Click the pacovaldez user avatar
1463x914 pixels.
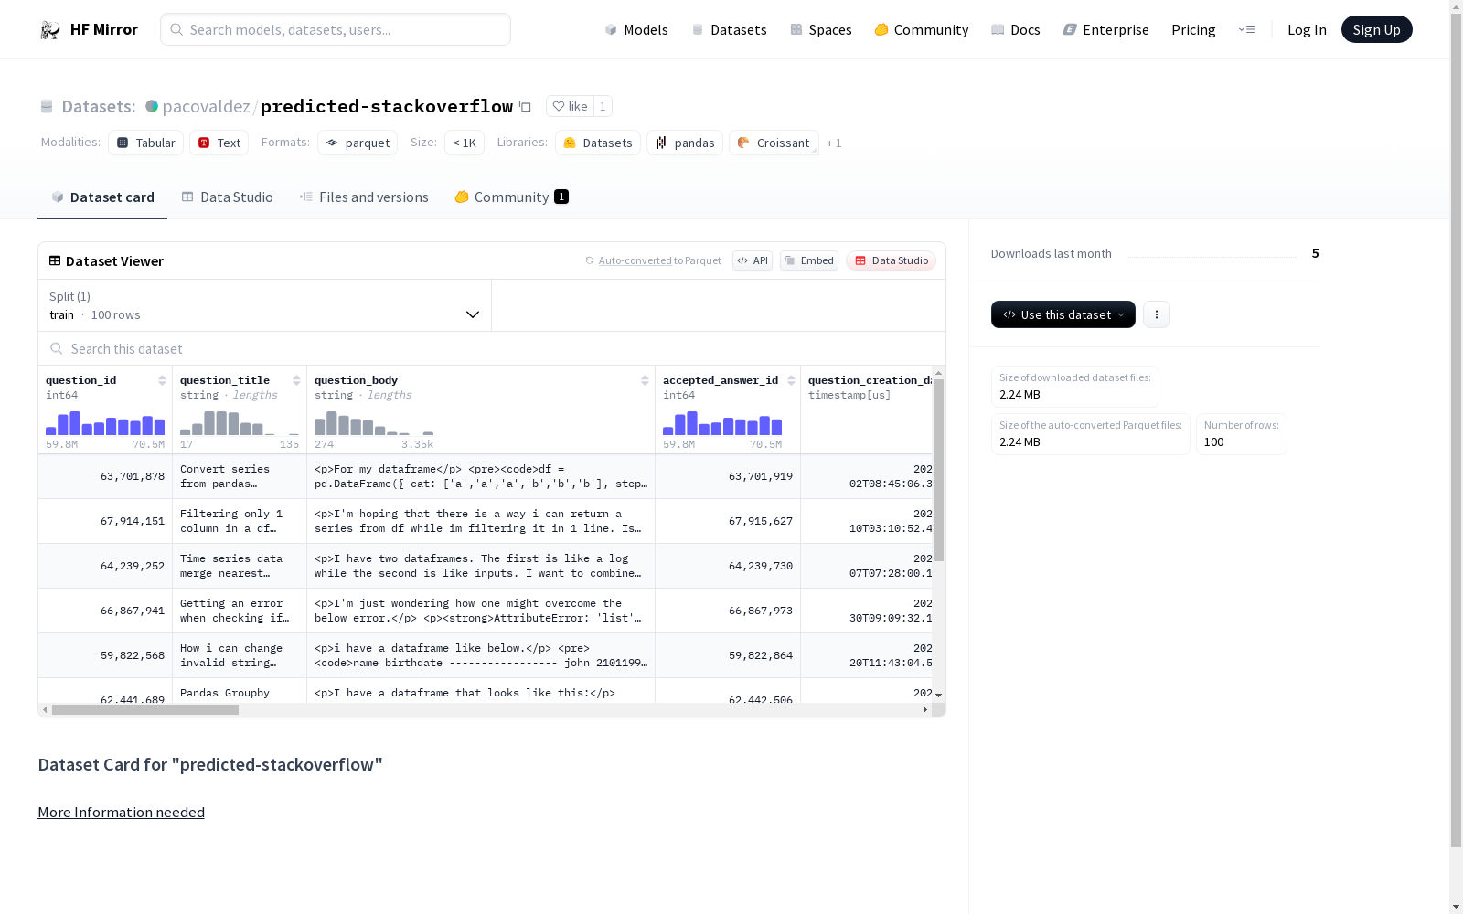coord(152,106)
